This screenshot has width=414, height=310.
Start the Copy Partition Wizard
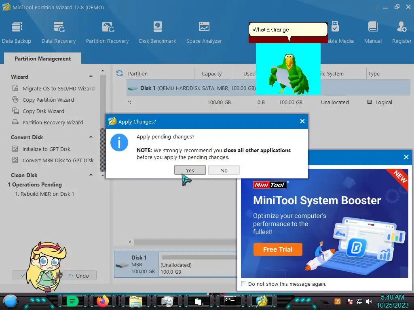click(x=43, y=100)
